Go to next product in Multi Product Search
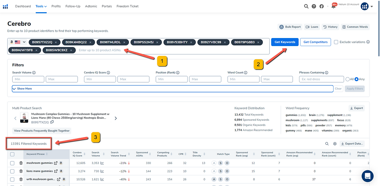Screen dimensions: 381x186 point(116,118)
